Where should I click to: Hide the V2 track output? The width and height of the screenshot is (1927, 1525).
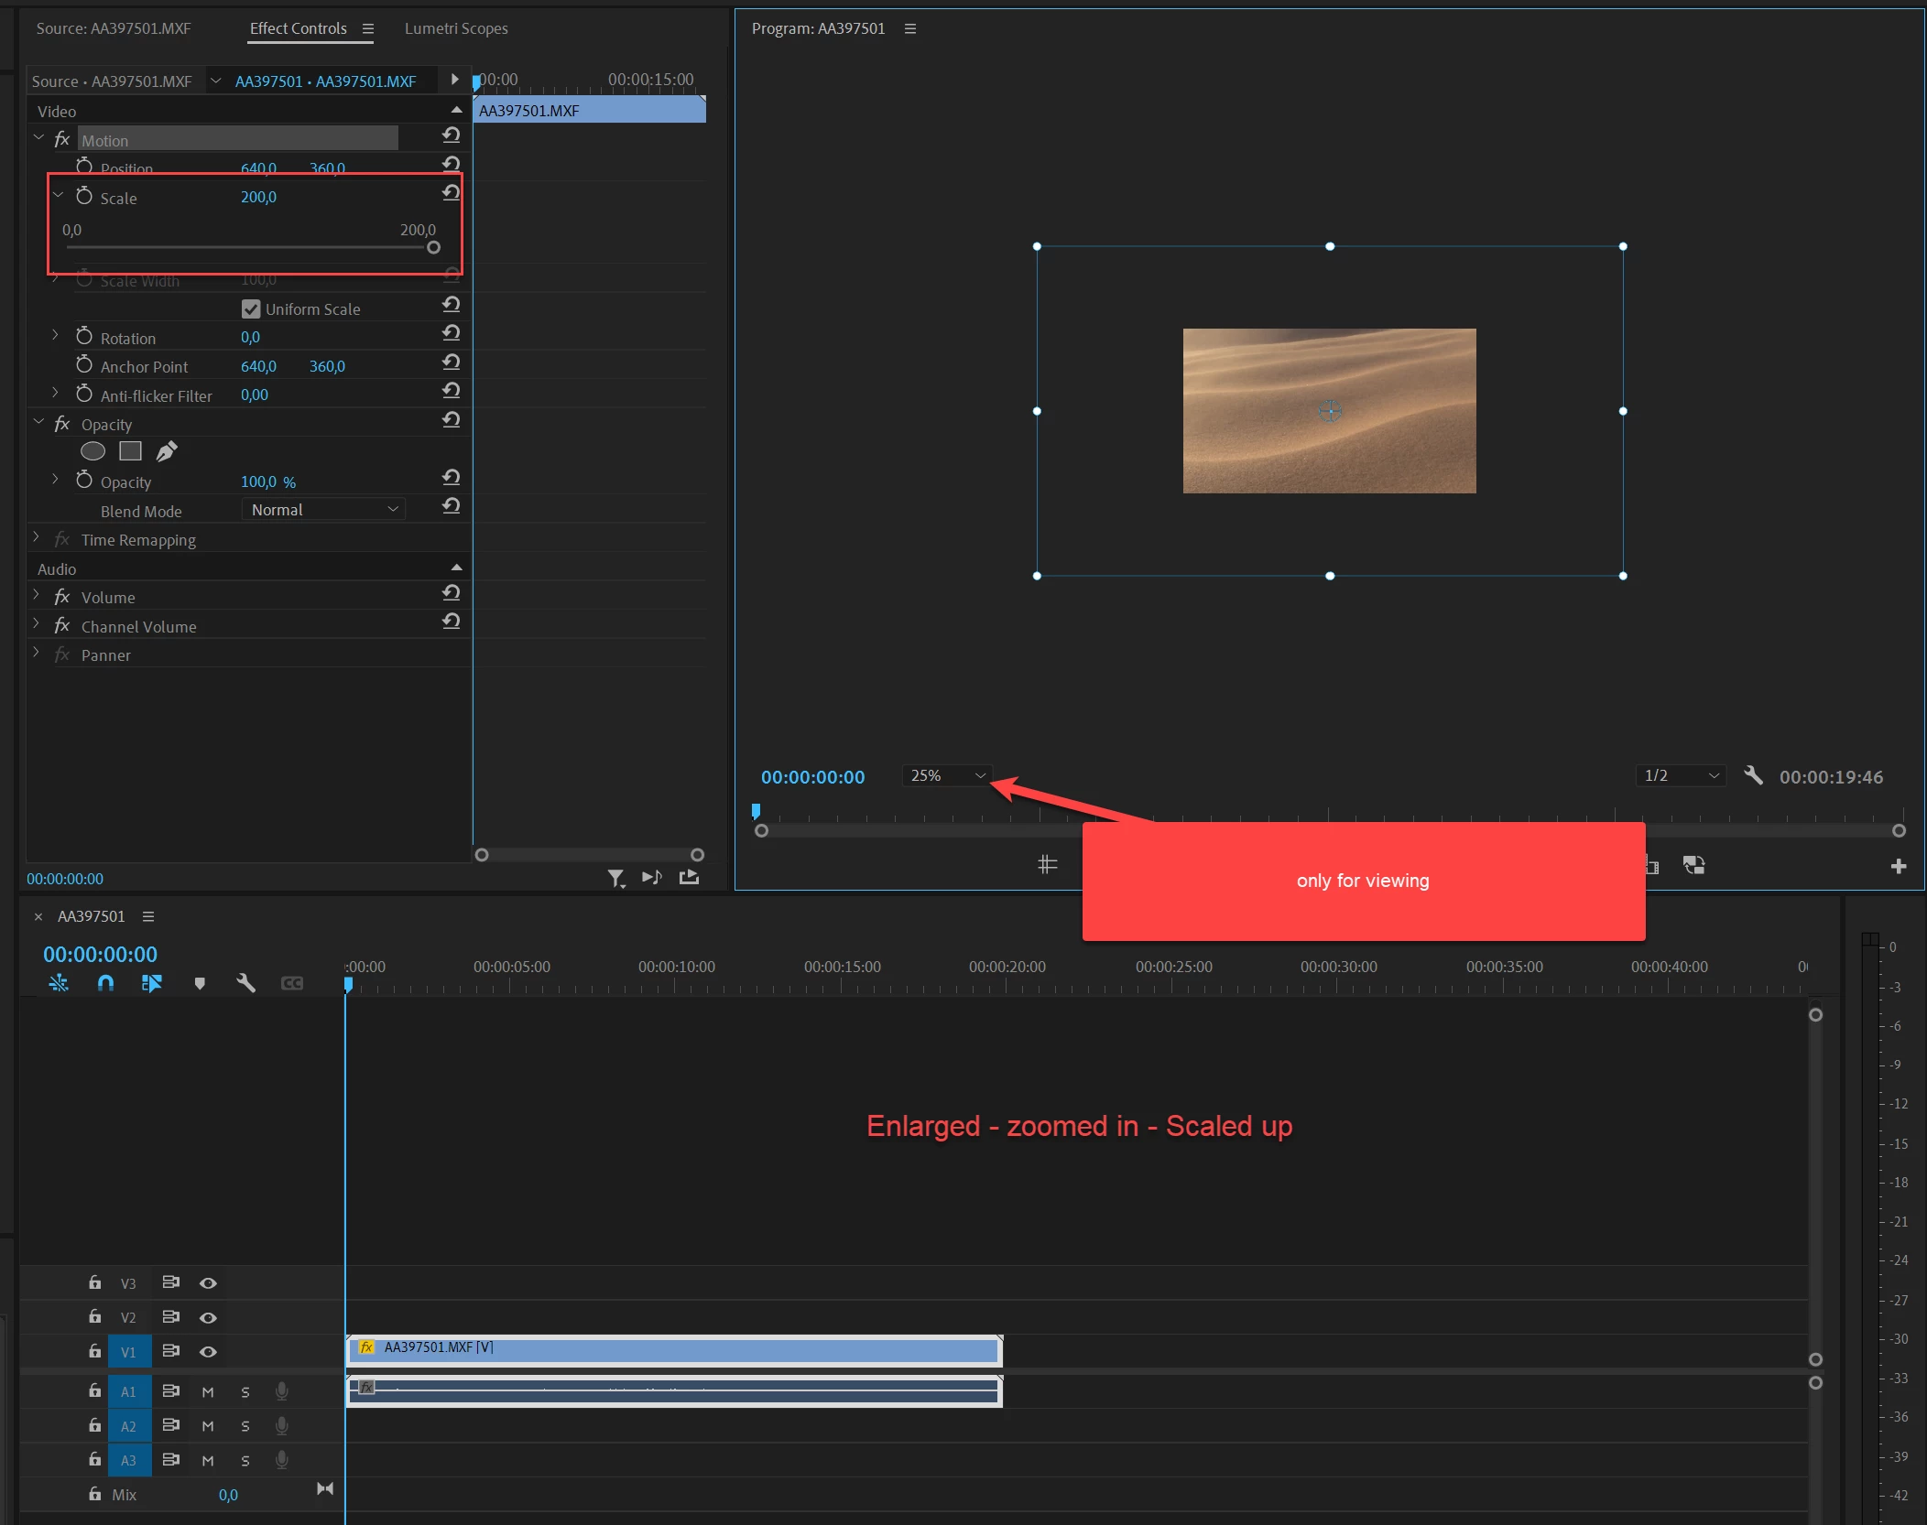click(208, 1318)
